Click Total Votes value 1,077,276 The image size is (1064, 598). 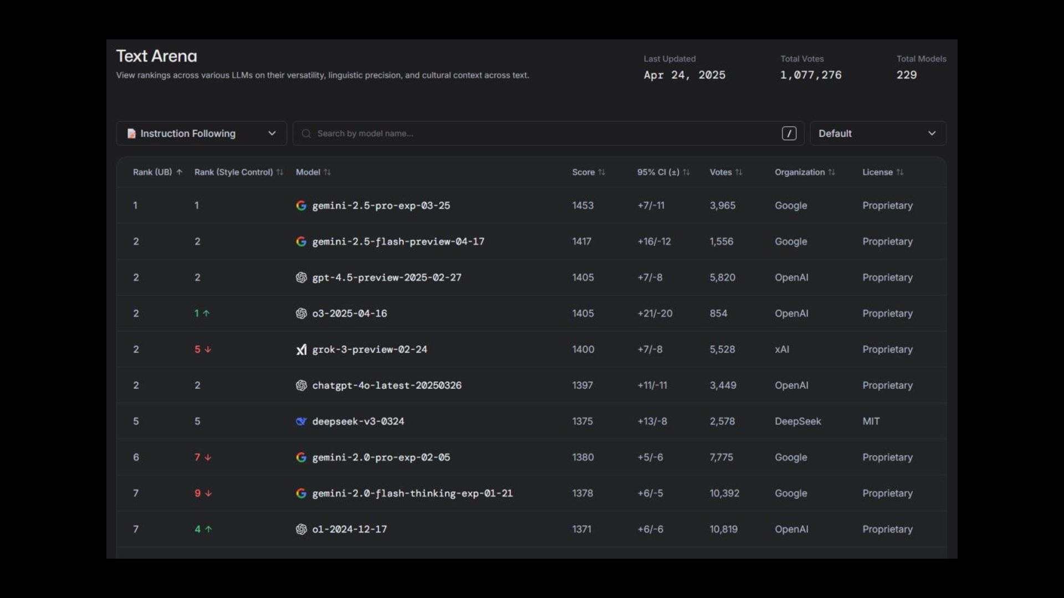[x=811, y=75]
